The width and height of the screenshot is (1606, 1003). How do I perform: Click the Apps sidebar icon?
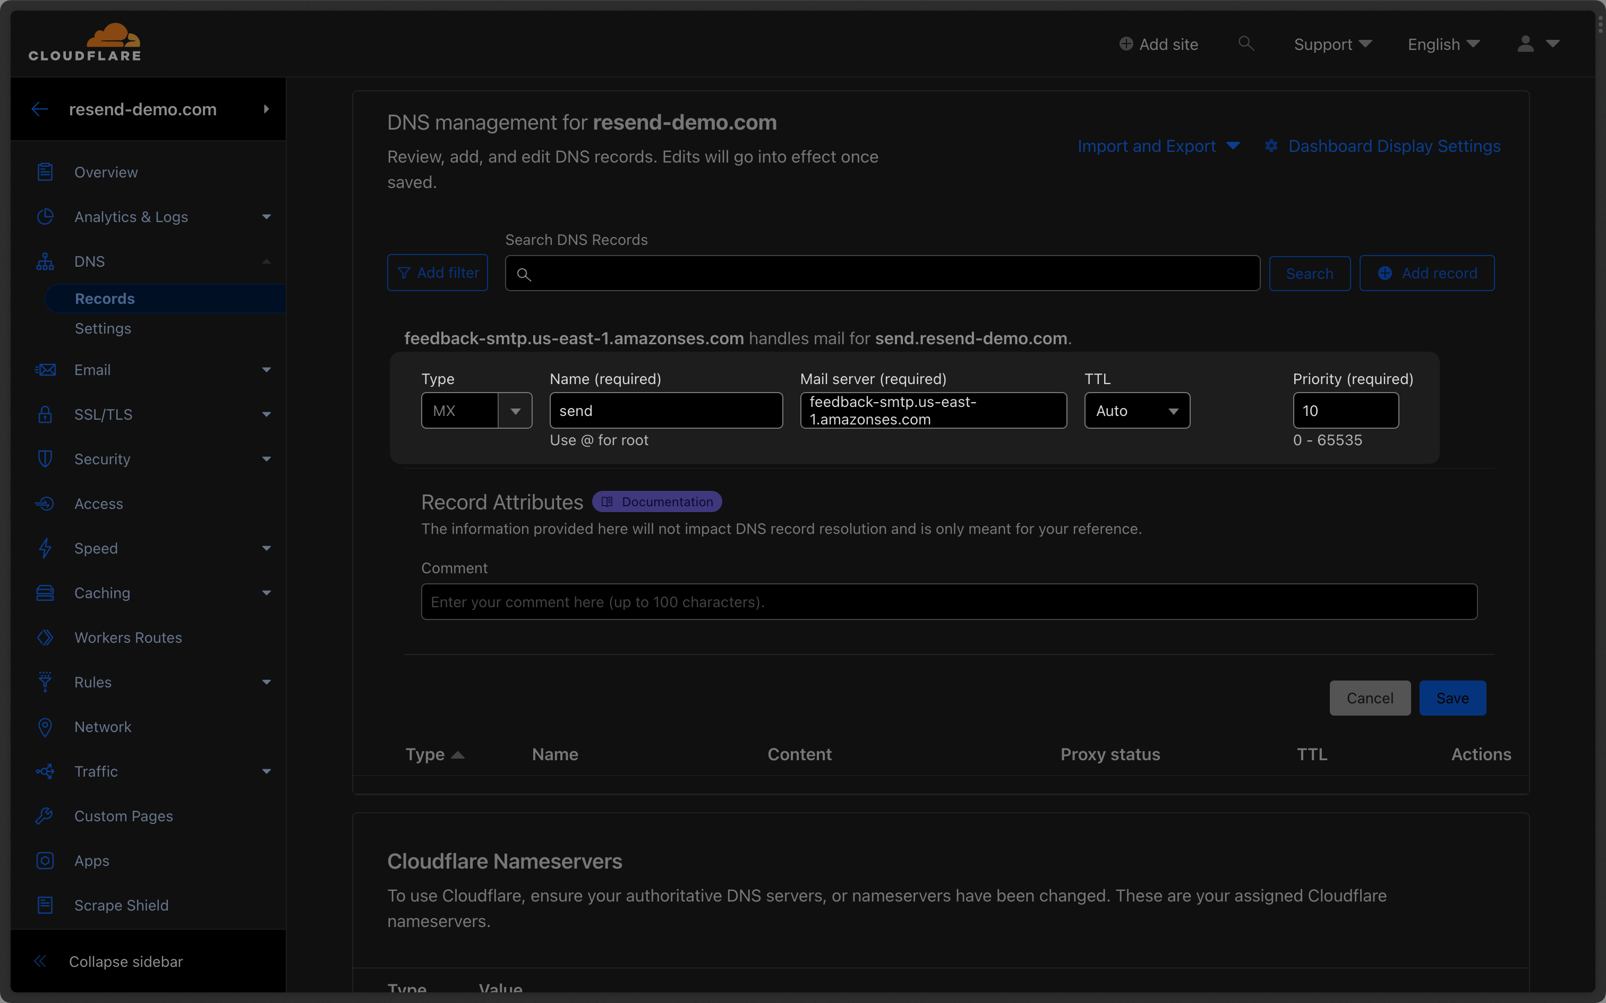pyautogui.click(x=45, y=861)
